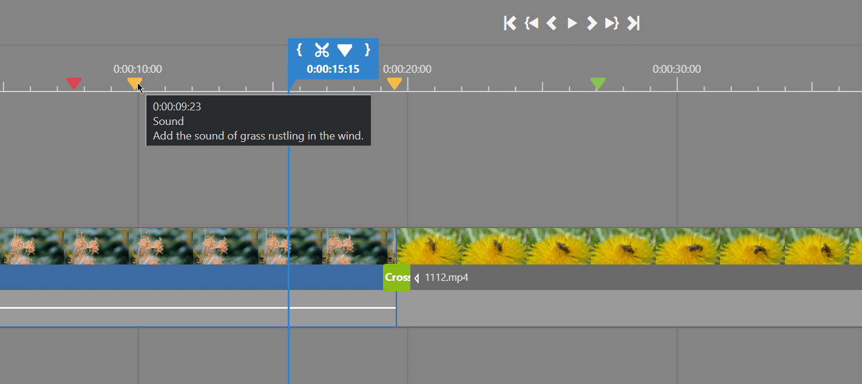Select the orange Sound marker at 0:00:09:23
The image size is (862, 384).
(x=134, y=83)
